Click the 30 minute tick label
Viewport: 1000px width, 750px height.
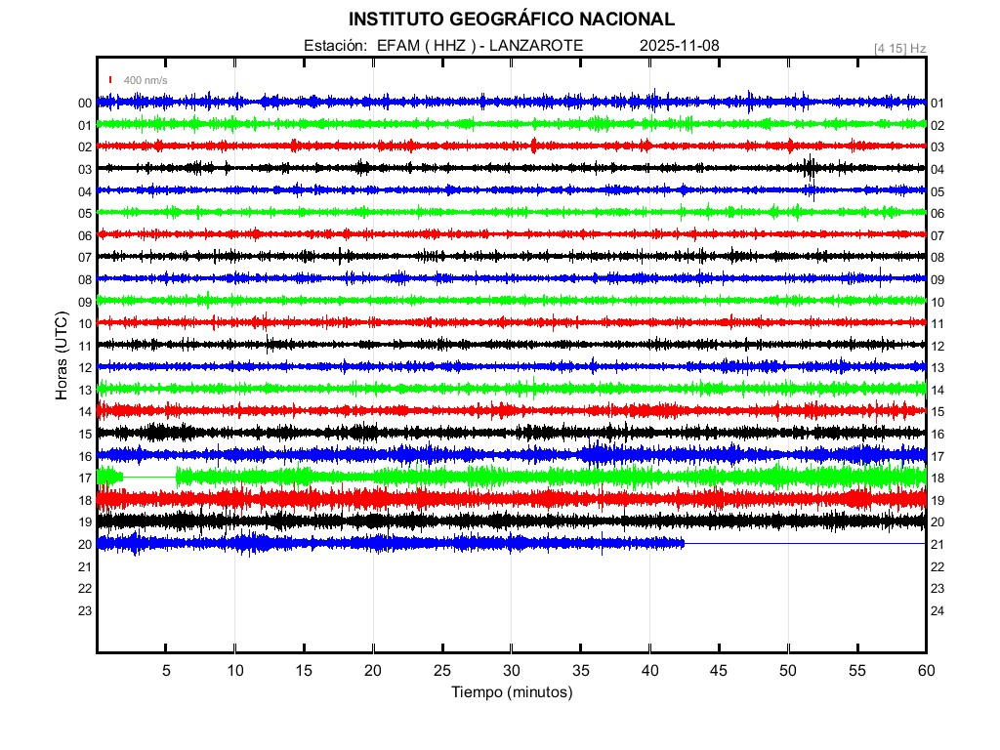pos(511,671)
